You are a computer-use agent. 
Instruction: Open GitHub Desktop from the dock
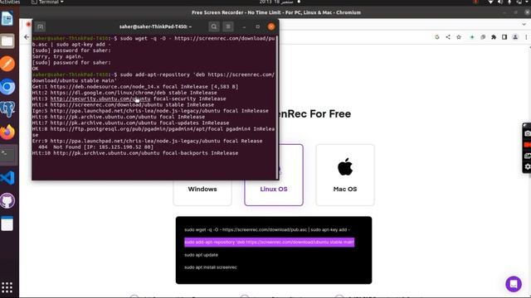tap(7, 200)
